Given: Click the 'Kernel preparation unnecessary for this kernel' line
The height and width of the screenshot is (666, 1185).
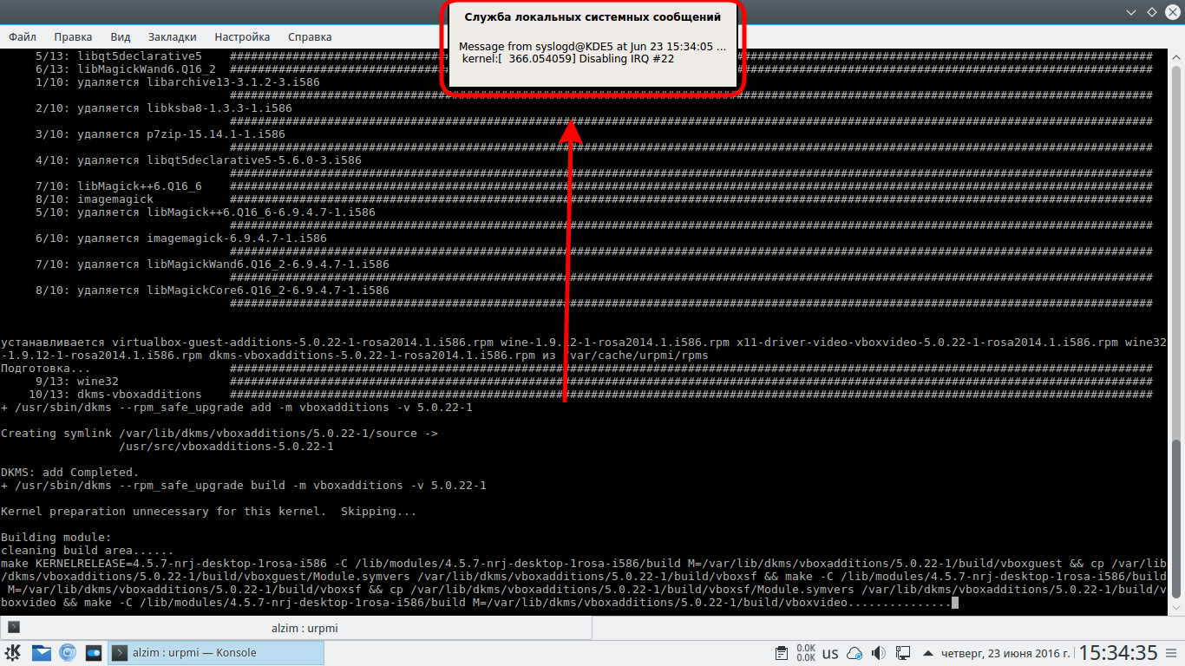Looking at the screenshot, I should 209,512.
